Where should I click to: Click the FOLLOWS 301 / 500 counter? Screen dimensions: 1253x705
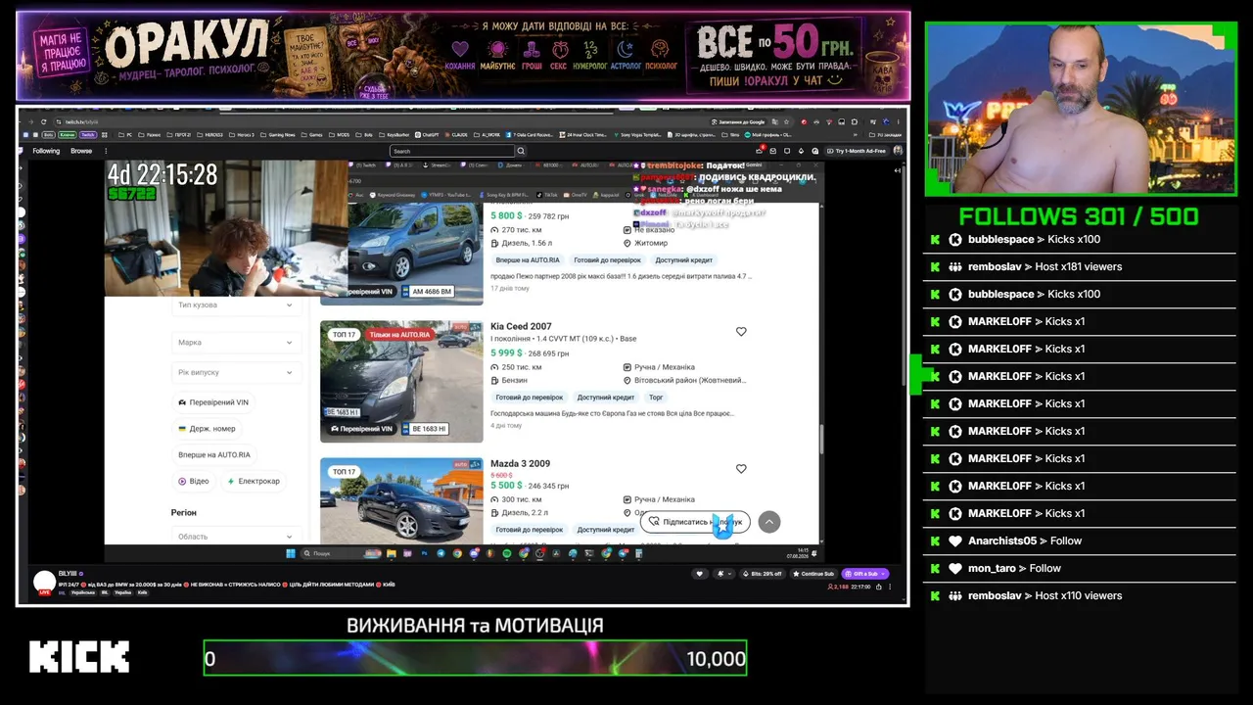click(x=1079, y=216)
